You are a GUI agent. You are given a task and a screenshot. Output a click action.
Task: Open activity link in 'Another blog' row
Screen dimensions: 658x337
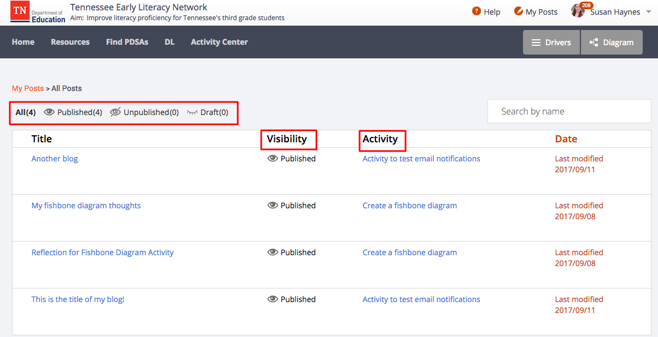[421, 159]
